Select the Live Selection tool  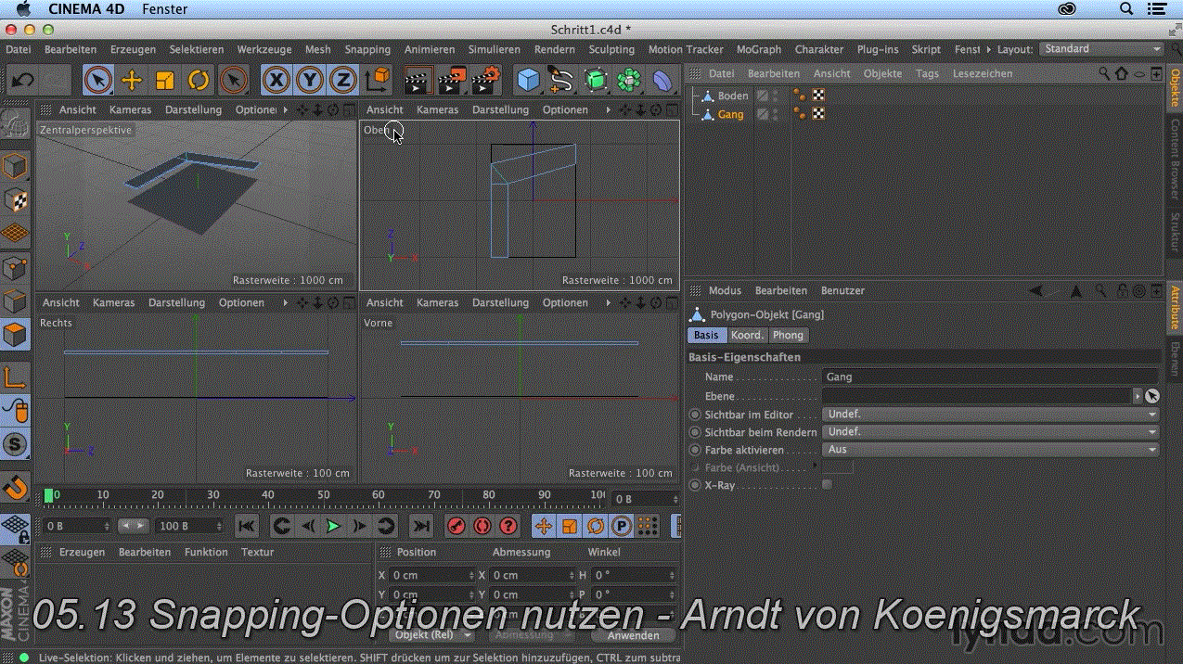97,81
